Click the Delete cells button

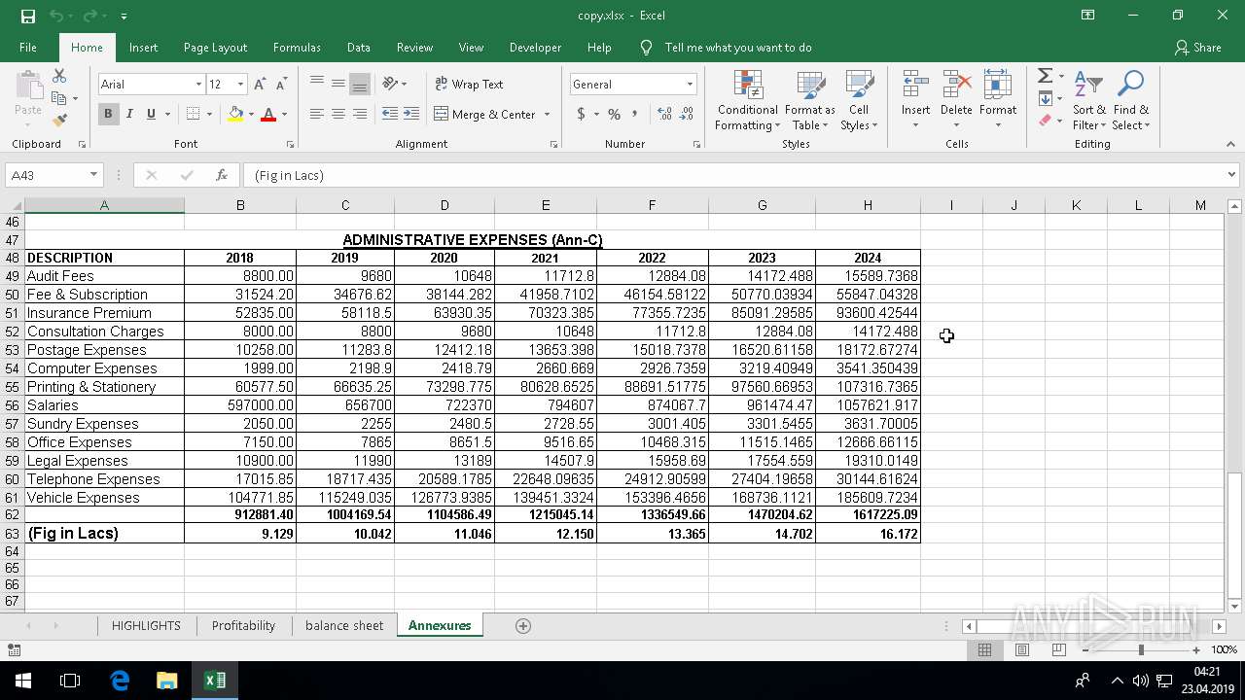(956, 99)
